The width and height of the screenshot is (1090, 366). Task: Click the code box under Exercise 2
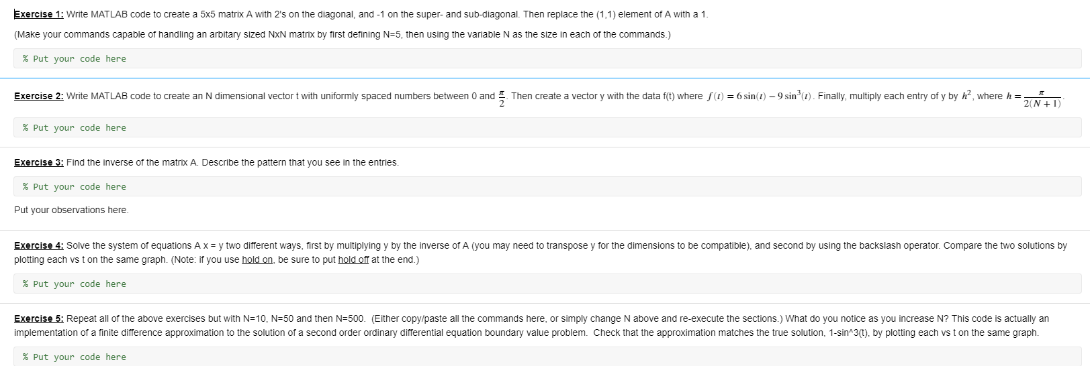[547, 127]
